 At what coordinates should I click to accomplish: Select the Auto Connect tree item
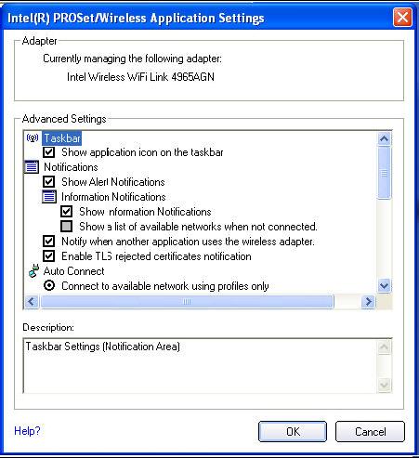pos(74,271)
